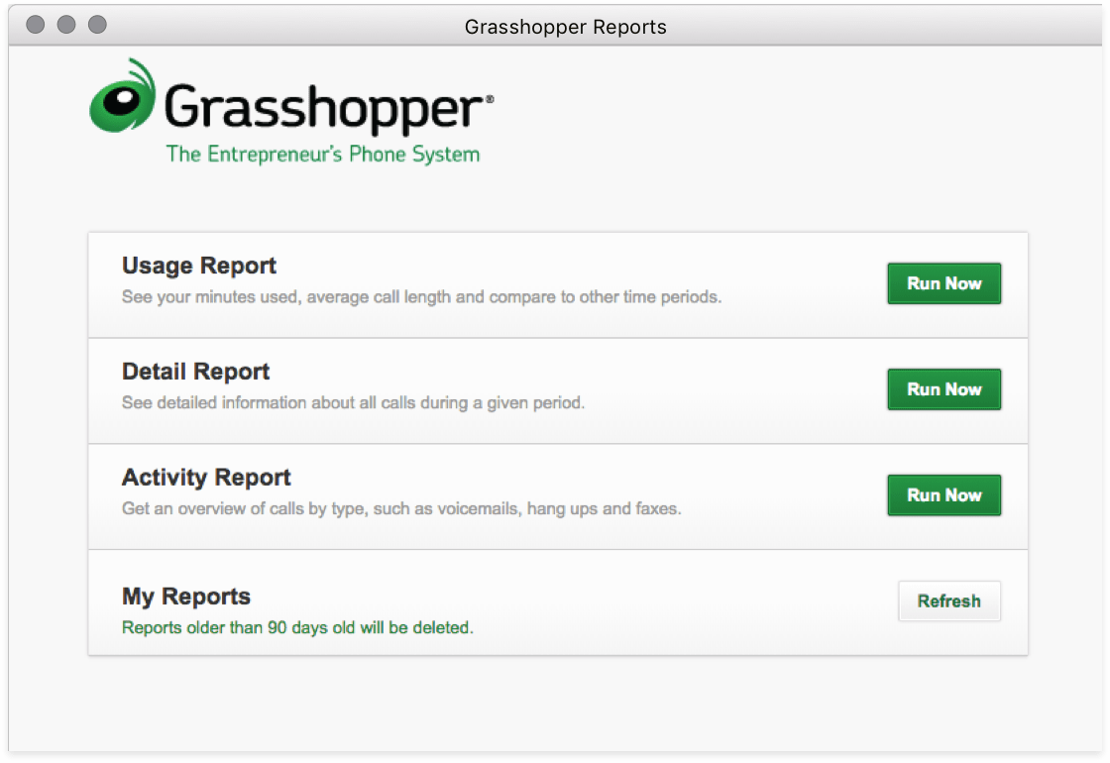Click the Grasshopper wordmark text
The image size is (1110, 763).
point(324,107)
